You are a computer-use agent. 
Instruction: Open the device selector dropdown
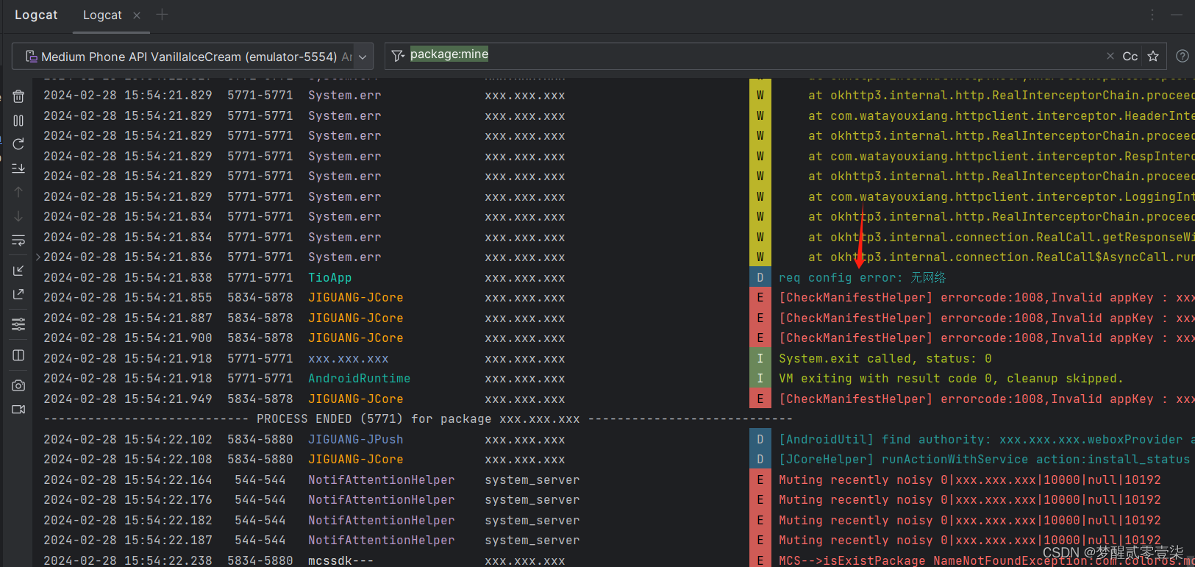pos(193,56)
